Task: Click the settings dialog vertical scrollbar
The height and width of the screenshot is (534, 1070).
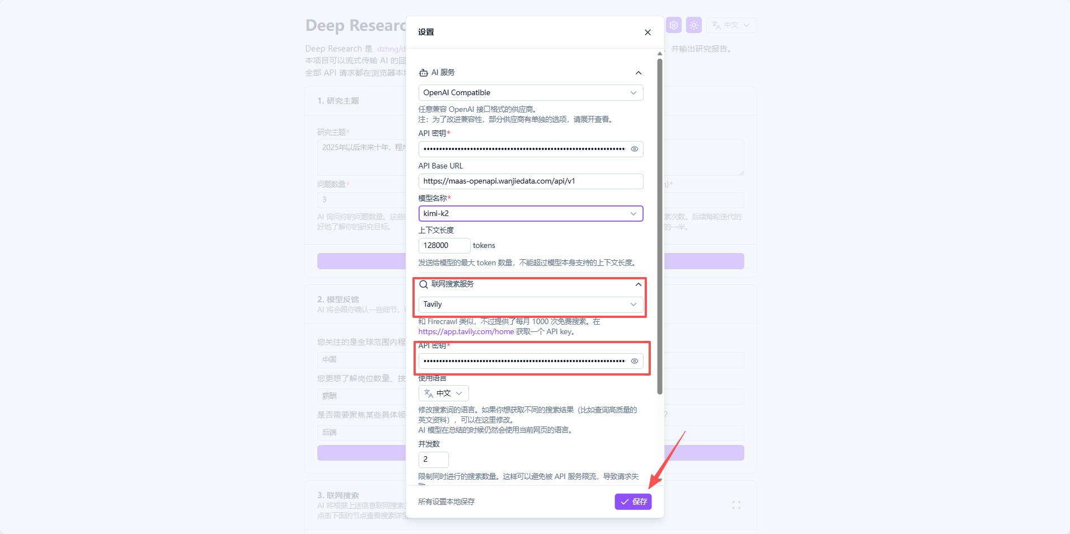Action: [660, 224]
